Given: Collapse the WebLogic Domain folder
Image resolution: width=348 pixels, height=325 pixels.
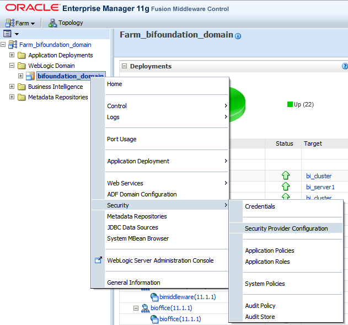Looking at the screenshot, I should coord(12,65).
